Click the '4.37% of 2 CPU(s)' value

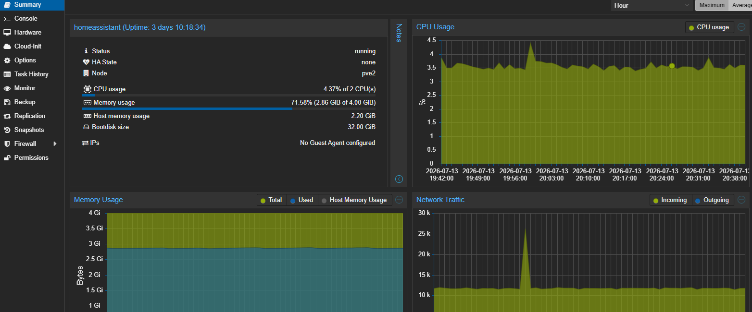tap(350, 89)
